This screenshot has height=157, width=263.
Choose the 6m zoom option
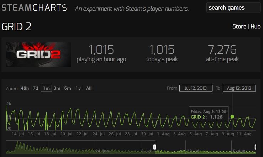(x=68, y=88)
